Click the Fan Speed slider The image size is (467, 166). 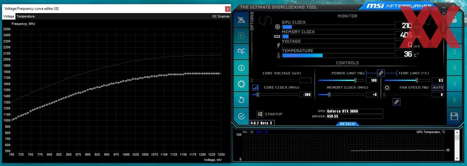pyautogui.click(x=406, y=95)
